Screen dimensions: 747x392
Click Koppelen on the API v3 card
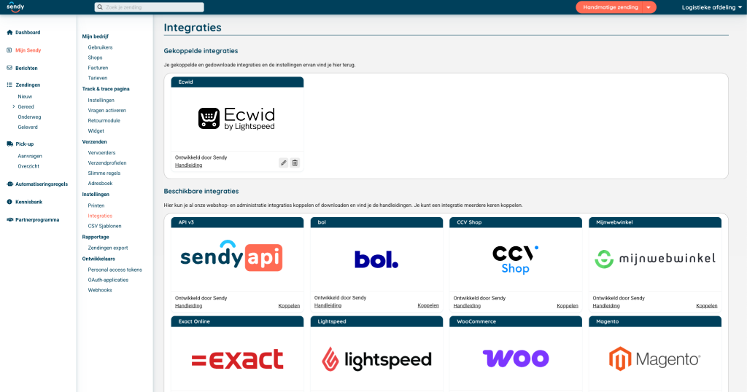pyautogui.click(x=289, y=306)
